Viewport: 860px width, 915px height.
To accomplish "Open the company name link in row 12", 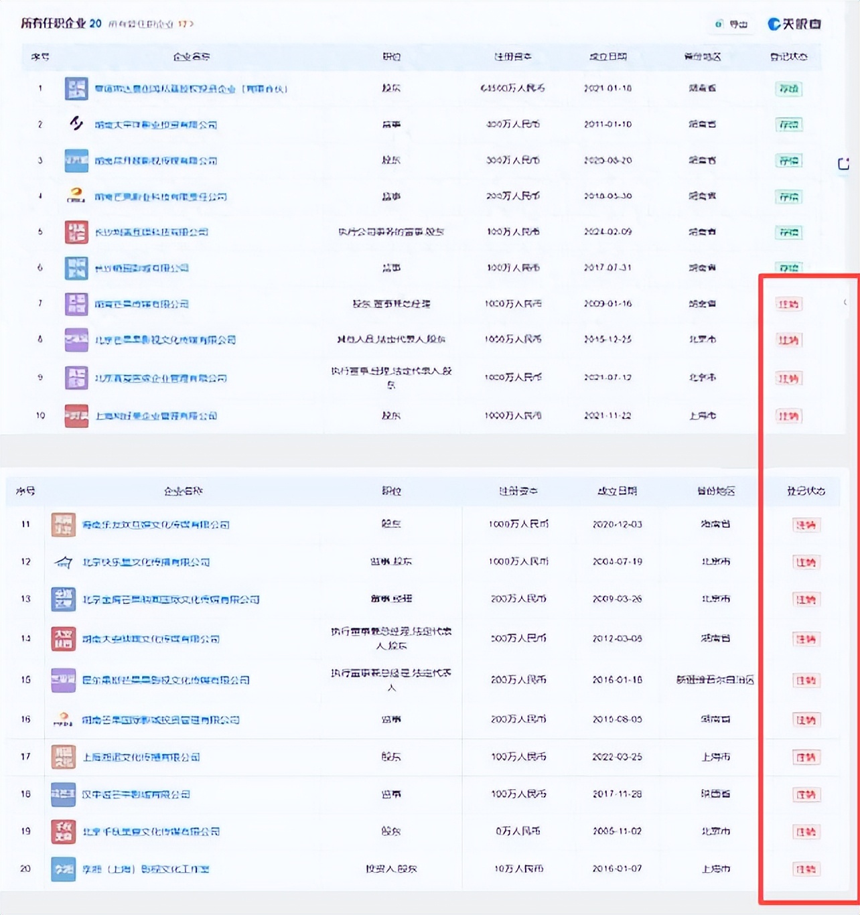I will (x=146, y=562).
